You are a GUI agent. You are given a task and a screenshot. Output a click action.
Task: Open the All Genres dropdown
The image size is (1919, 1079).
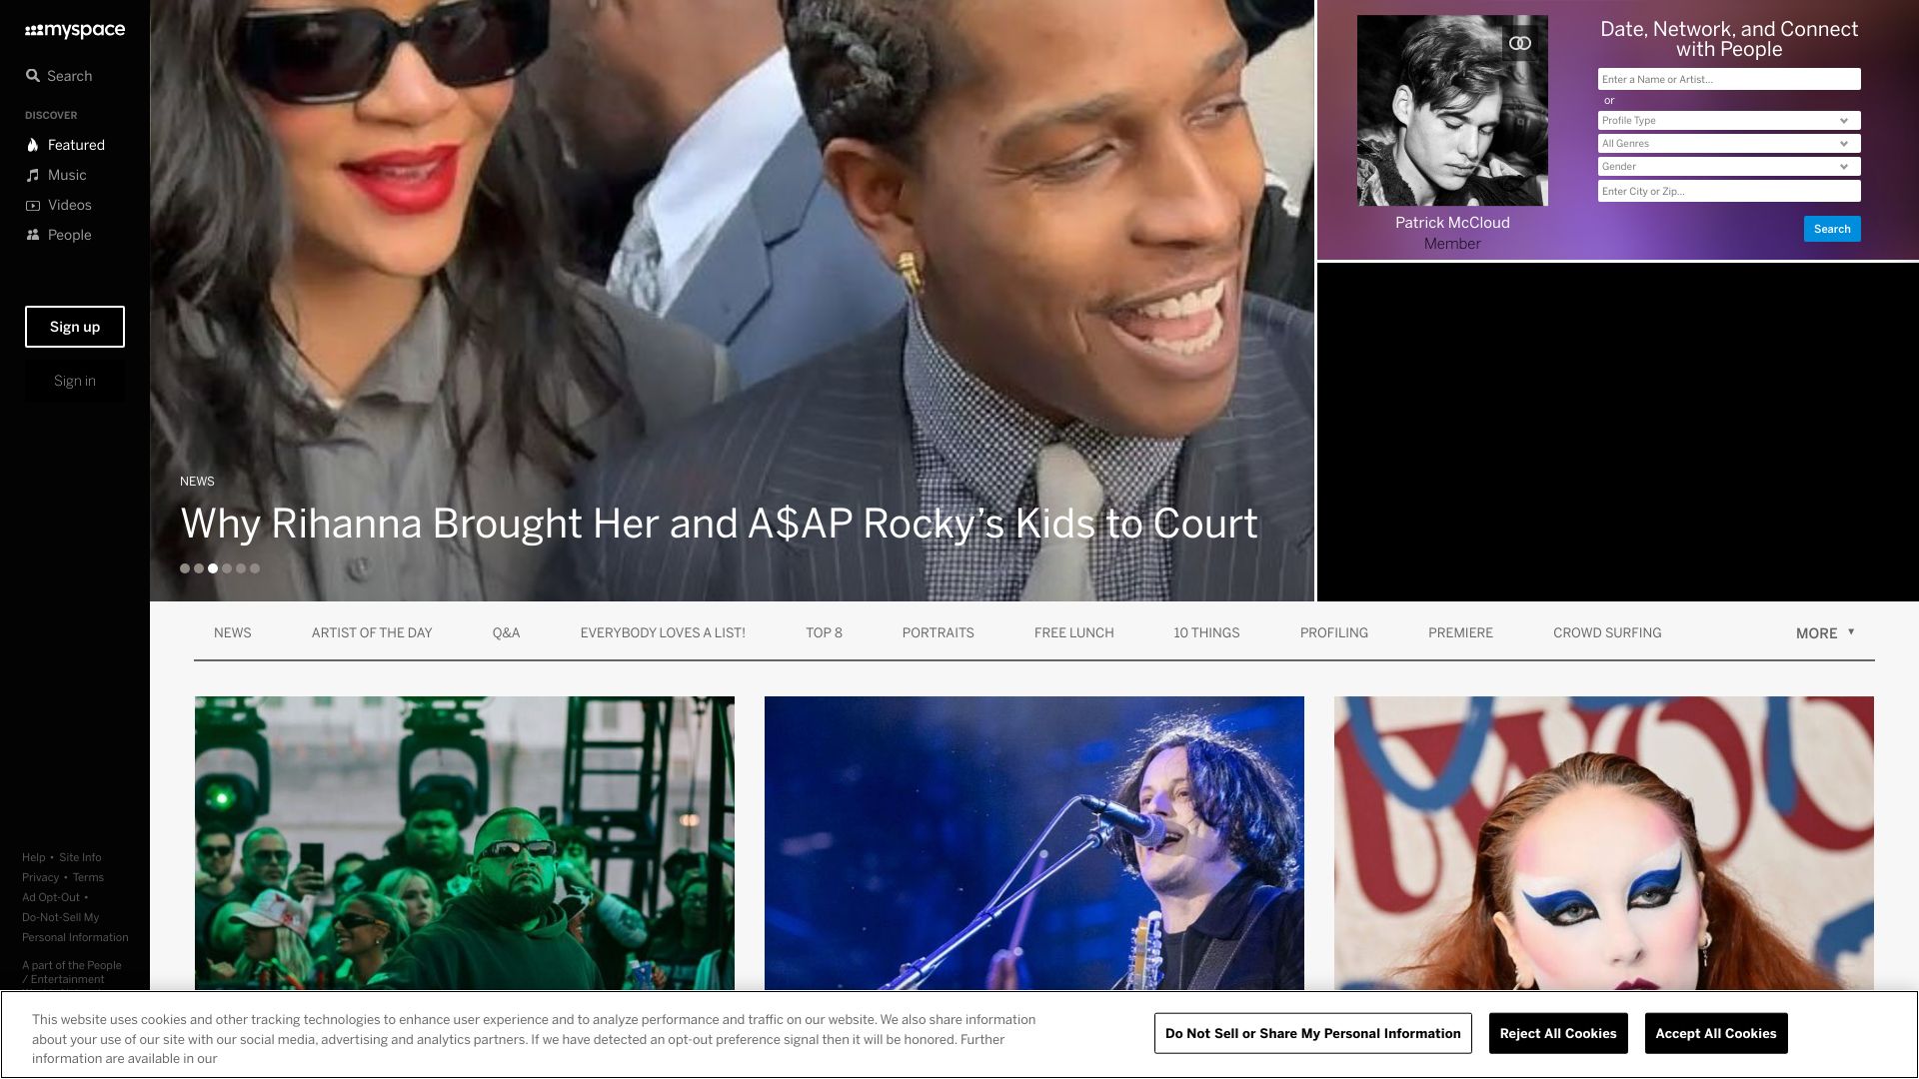(1728, 144)
